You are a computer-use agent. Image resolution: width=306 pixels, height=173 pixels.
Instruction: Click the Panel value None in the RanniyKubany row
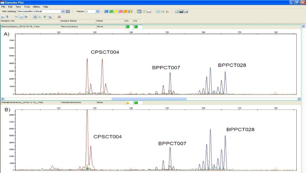[x=99, y=26]
